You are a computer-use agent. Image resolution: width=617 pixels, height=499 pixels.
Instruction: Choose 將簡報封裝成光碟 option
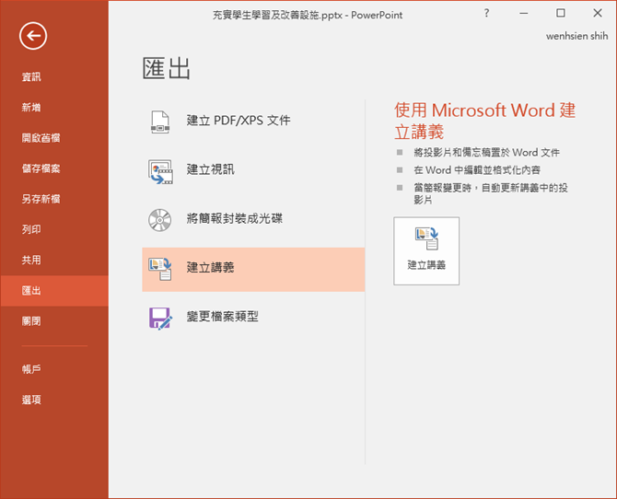(253, 220)
